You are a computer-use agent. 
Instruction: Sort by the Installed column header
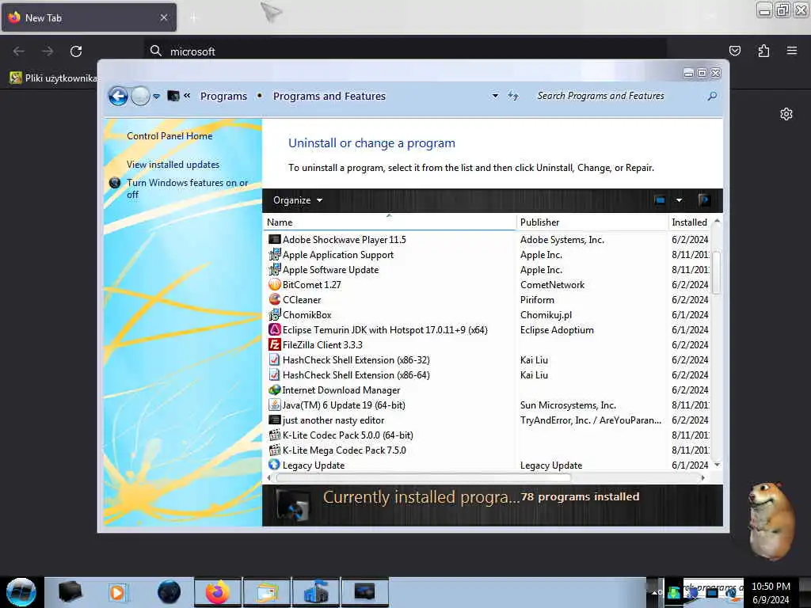coord(690,222)
